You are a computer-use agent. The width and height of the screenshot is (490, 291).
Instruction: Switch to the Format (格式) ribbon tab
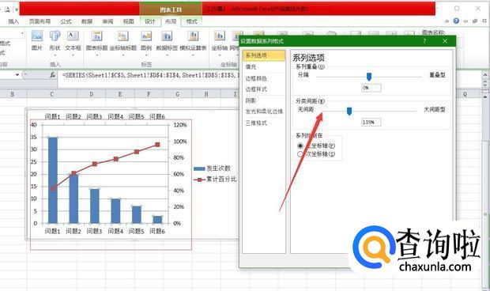[x=191, y=21]
